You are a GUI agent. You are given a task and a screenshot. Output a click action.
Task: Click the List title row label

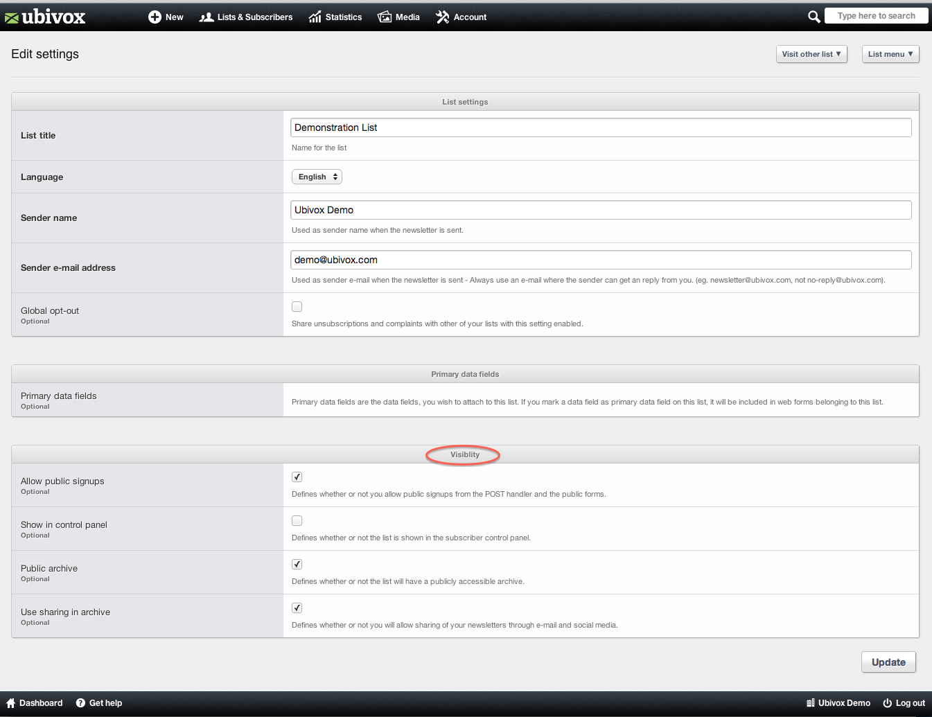tap(38, 135)
